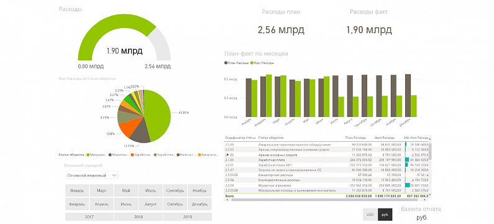Filter by year 2019

(188, 217)
